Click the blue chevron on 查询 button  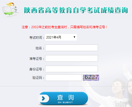click(x=43, y=98)
